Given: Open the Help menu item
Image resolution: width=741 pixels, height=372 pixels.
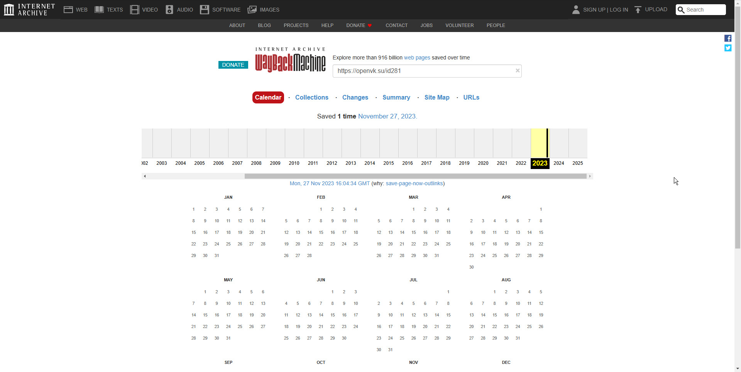Looking at the screenshot, I should coord(327,25).
